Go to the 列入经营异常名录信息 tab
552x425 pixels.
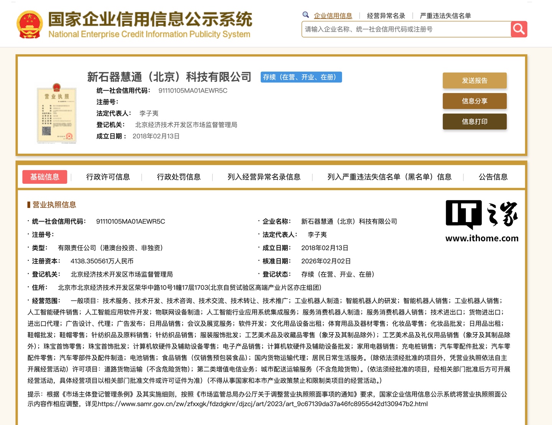point(264,177)
